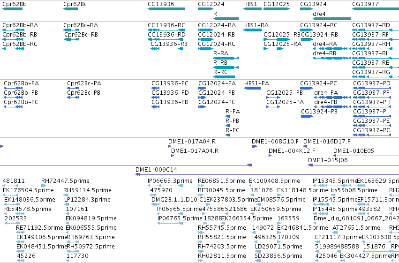Click EST EK100408.5prime
The height and width of the screenshot is (263, 399).
point(274,181)
